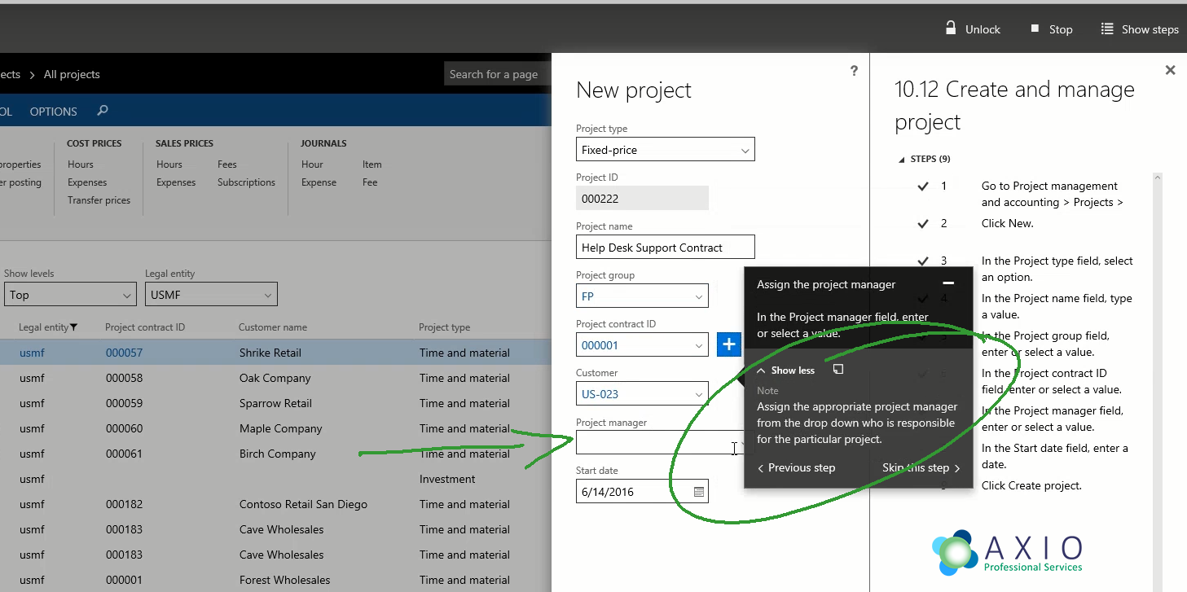1187x592 pixels.
Task: Click the Investment project type cell
Action: (447, 479)
